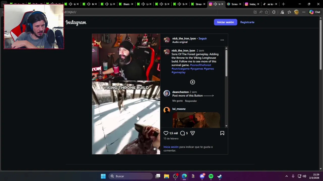Screen dimensions: 323x181
Task: Click the Iniciar sesión button
Action: point(226,22)
